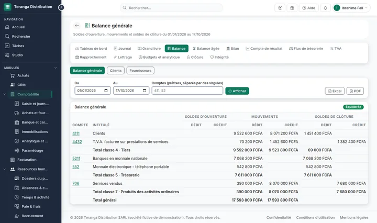This screenshot has width=377, height=223.
Task: Collapse the Comptabilité tree chevron
Action: pos(5,94)
